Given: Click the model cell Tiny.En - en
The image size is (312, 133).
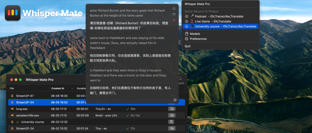Looking at the screenshot, I should [103, 109].
